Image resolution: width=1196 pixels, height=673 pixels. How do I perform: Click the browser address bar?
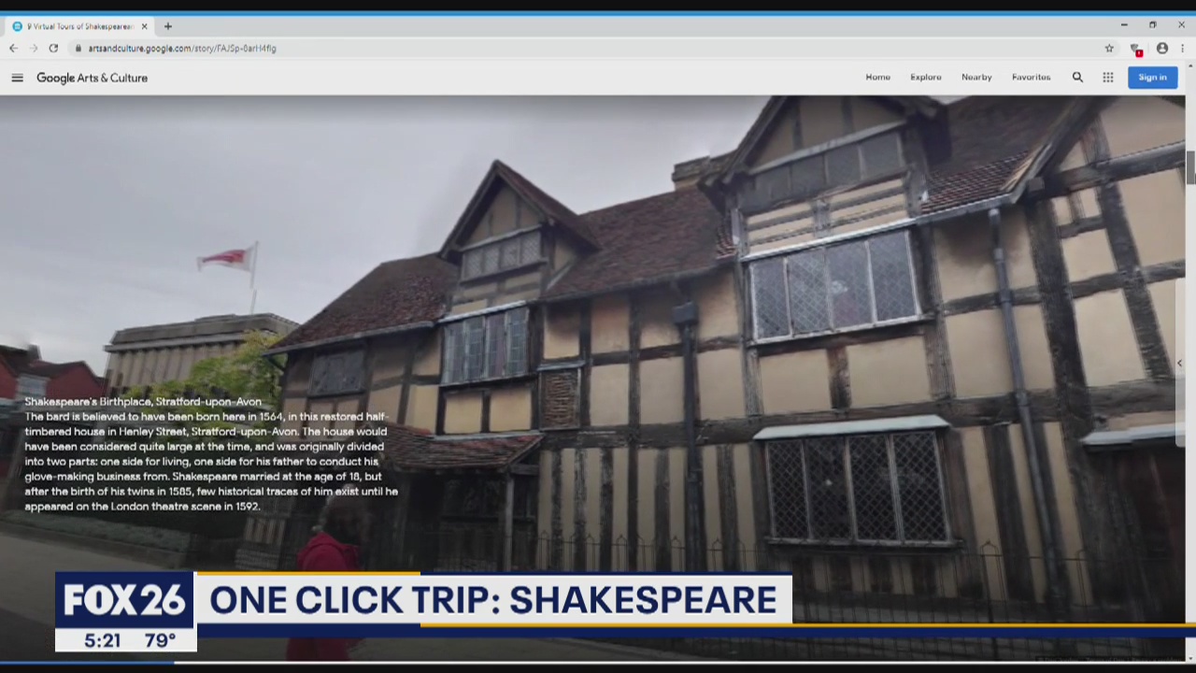[374, 48]
